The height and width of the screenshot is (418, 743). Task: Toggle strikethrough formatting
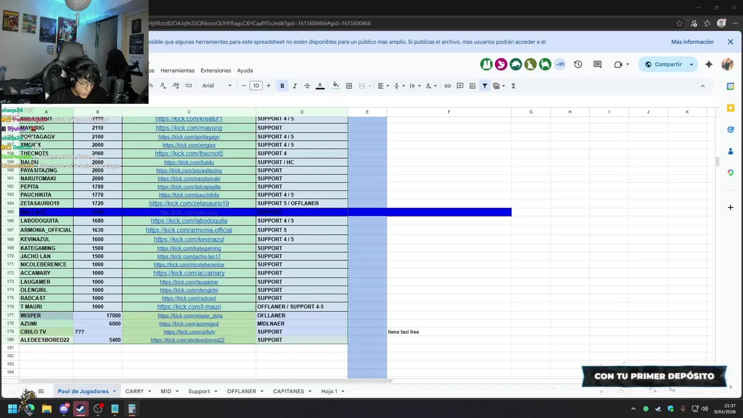tap(307, 86)
